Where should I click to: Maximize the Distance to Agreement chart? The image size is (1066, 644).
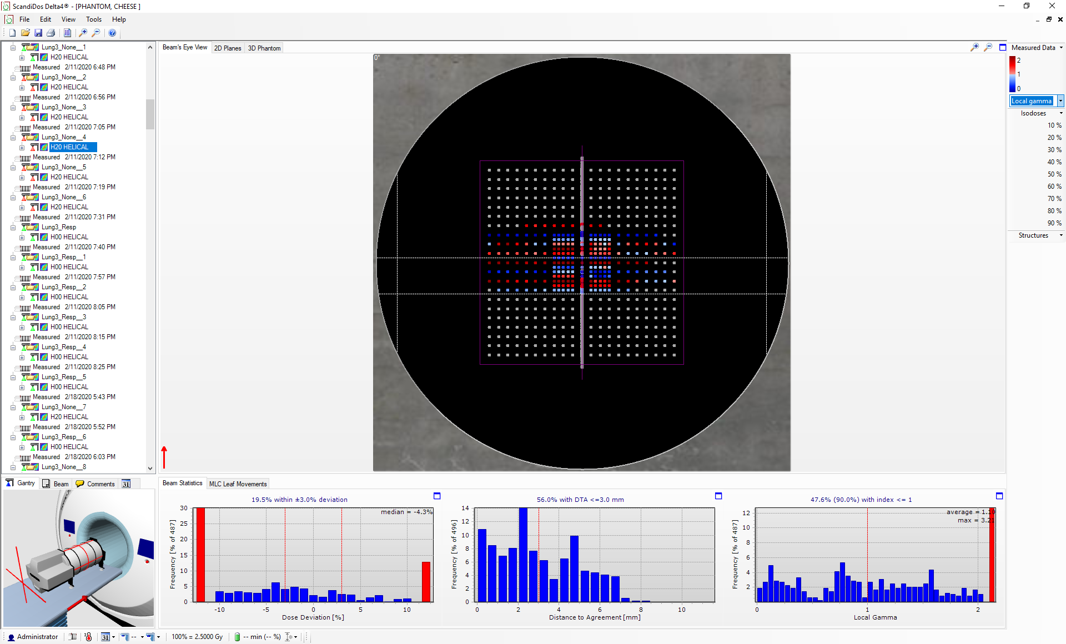(x=718, y=496)
